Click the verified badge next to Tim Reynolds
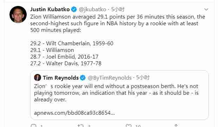Viewport: 218px width, 127px height. [x=83, y=78]
